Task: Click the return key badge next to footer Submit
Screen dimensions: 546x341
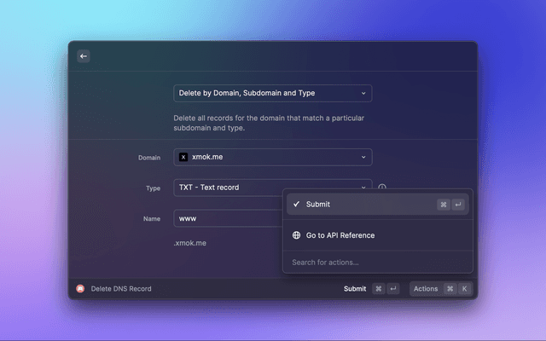Action: [x=393, y=289]
